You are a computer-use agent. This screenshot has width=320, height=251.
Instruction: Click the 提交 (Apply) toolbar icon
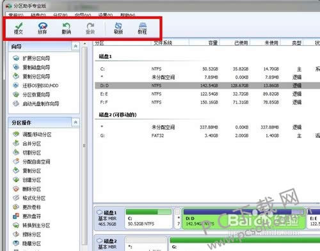pos(19,29)
